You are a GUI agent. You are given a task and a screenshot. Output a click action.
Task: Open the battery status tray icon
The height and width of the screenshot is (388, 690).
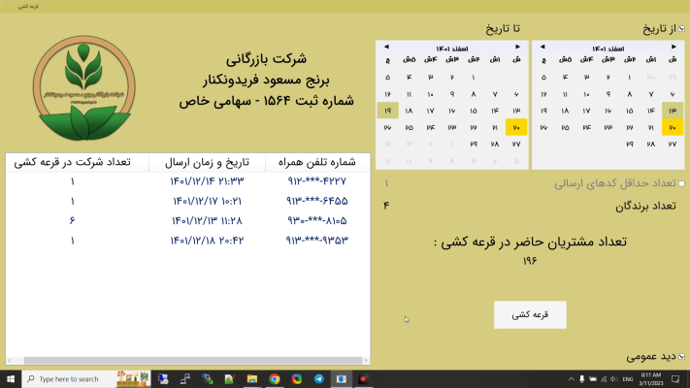593,379
